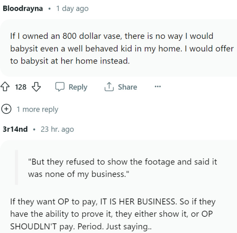Image resolution: width=237 pixels, height=233 pixels.
Task: Open Bloodrayna's user profile
Action: point(23,8)
